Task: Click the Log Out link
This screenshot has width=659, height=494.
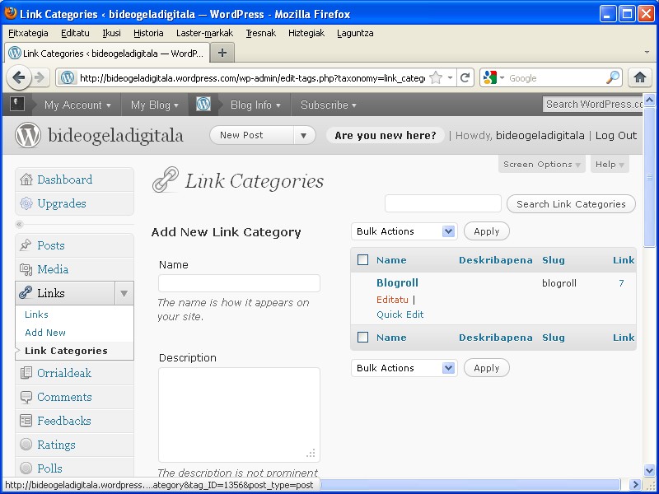Action: click(x=615, y=135)
